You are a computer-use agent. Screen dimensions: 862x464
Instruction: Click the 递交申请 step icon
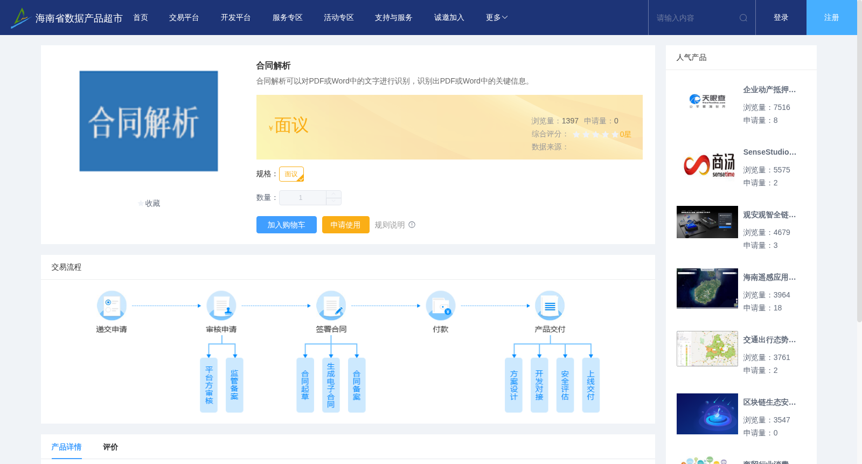112,306
